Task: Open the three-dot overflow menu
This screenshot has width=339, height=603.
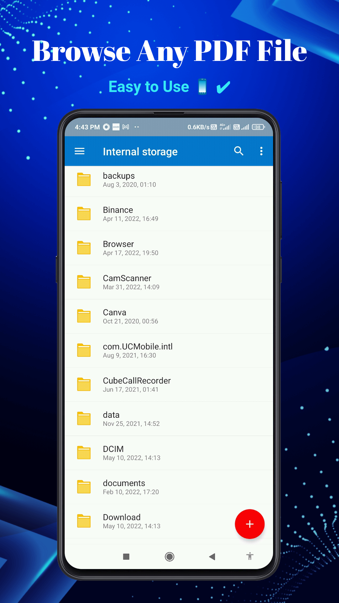Action: 261,151
